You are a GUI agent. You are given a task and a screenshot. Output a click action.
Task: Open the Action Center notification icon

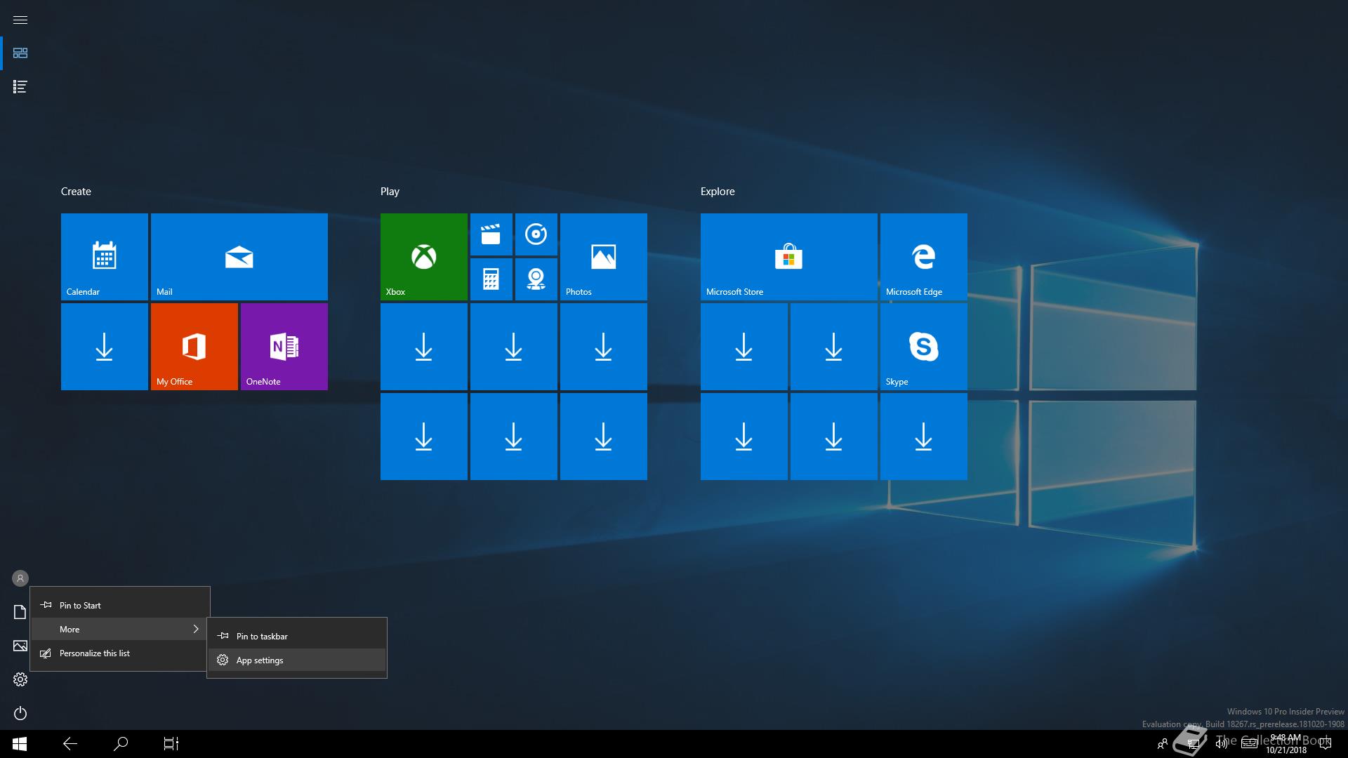[1326, 744]
